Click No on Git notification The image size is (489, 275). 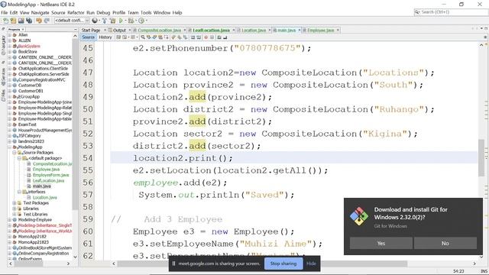[445, 243]
